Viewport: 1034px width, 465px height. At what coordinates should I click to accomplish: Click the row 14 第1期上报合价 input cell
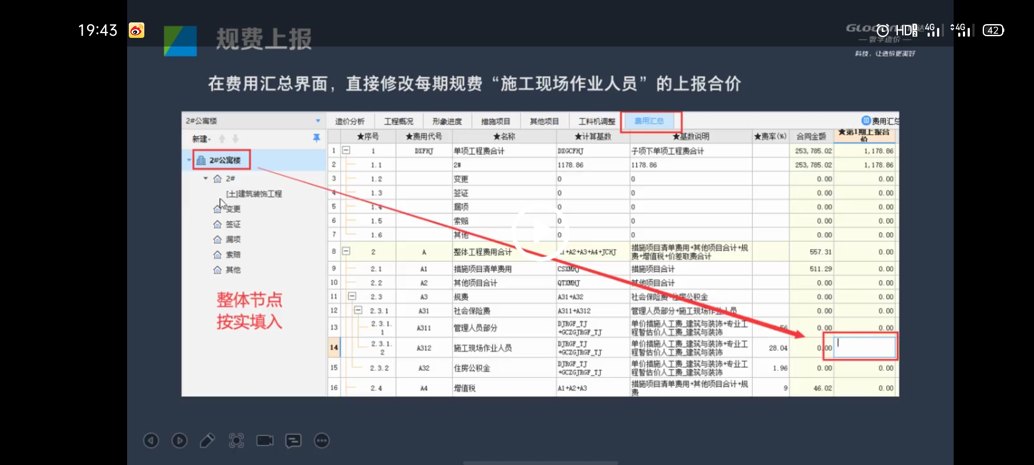[x=864, y=347]
